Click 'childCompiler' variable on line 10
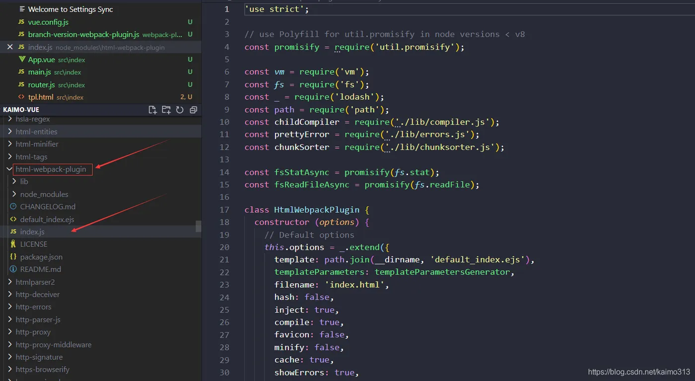This screenshot has width=695, height=381. point(307,122)
